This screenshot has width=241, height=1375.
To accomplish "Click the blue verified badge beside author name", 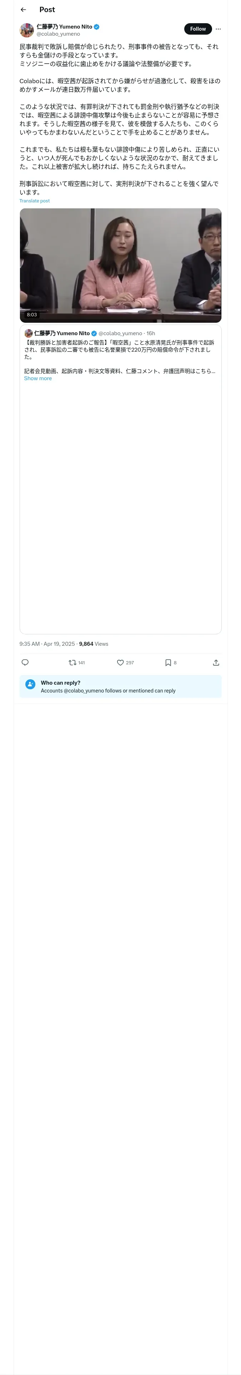I will tap(96, 26).
